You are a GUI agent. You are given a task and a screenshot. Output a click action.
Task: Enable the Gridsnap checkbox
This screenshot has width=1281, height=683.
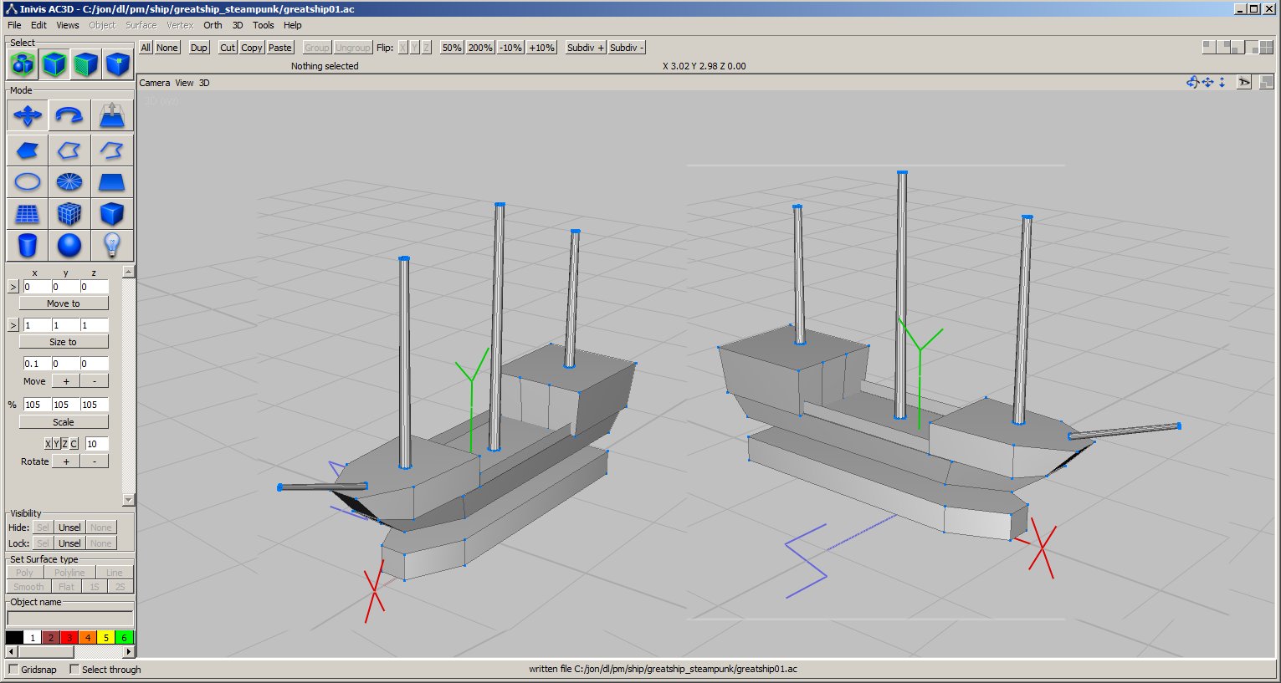[13, 669]
